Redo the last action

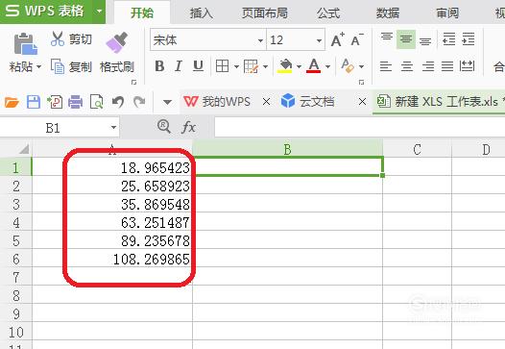pos(139,102)
